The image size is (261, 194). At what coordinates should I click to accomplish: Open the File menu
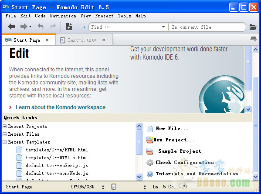coord(10,16)
